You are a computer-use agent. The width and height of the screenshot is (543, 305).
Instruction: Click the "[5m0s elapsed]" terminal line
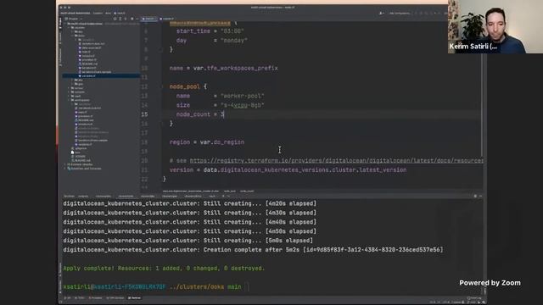188,241
